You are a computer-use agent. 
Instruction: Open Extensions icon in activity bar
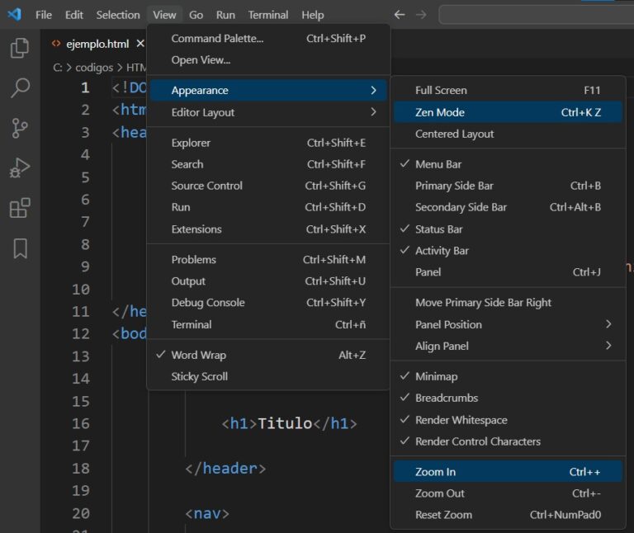tap(20, 208)
